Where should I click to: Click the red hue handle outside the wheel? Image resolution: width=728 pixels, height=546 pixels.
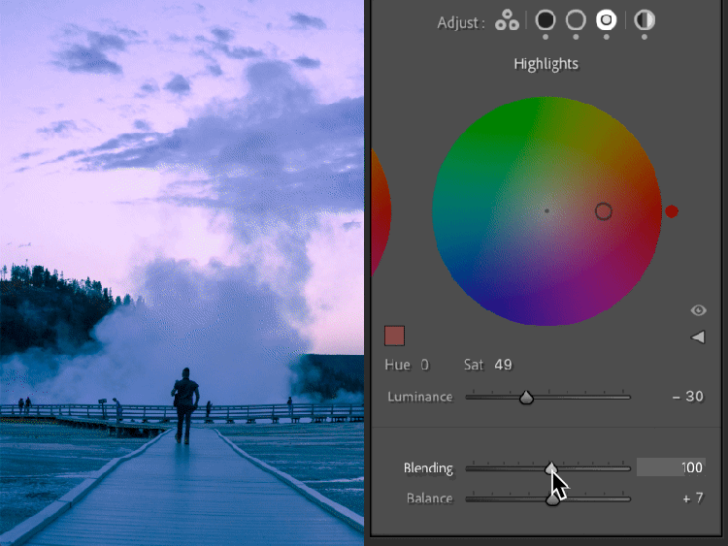click(x=672, y=211)
